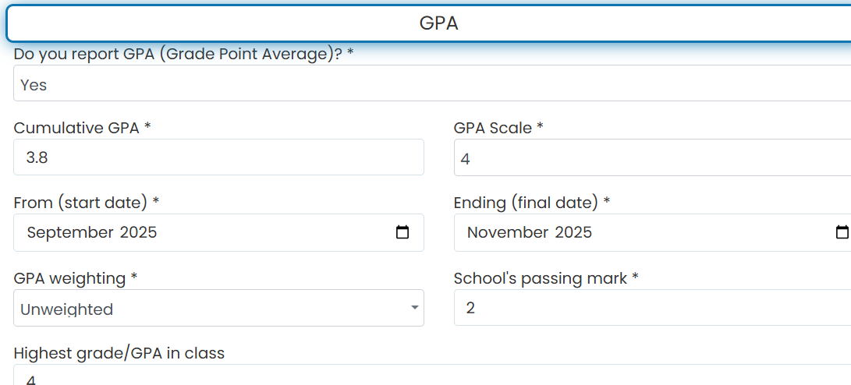The height and width of the screenshot is (385, 851).
Task: Focus the GPA Scale input field
Action: (652, 157)
